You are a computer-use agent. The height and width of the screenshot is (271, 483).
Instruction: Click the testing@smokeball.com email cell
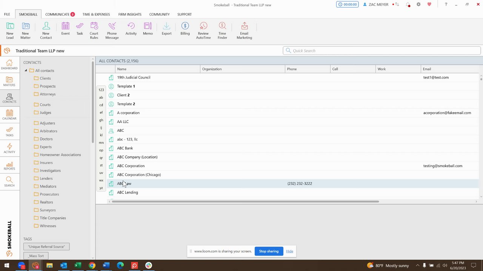click(443, 166)
